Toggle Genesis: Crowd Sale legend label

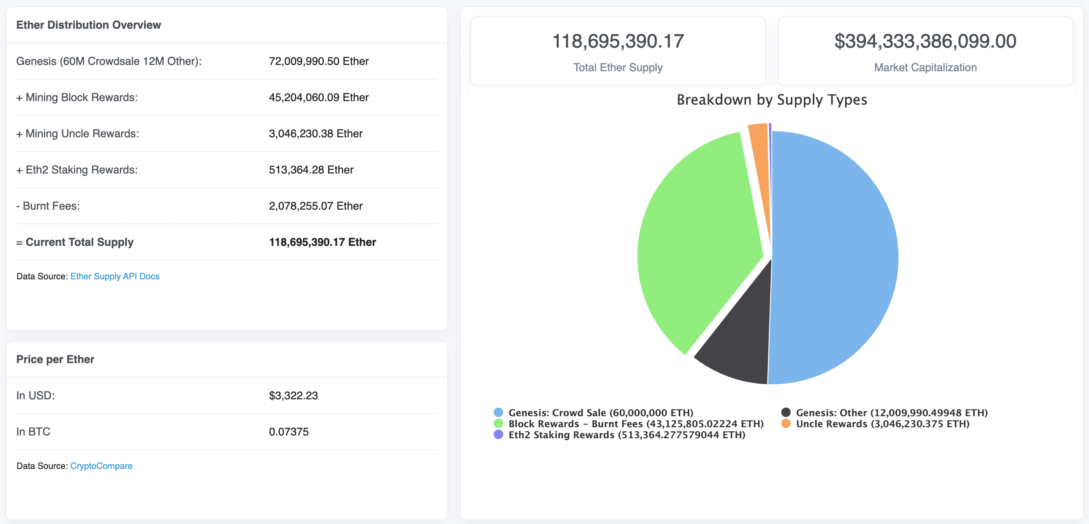tap(600, 412)
